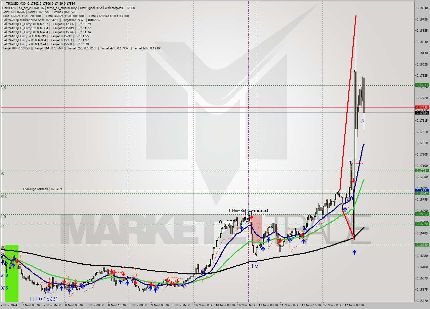Click the '10 Nov 16:30' time axis label
The image size is (430, 309).
click(246, 305)
